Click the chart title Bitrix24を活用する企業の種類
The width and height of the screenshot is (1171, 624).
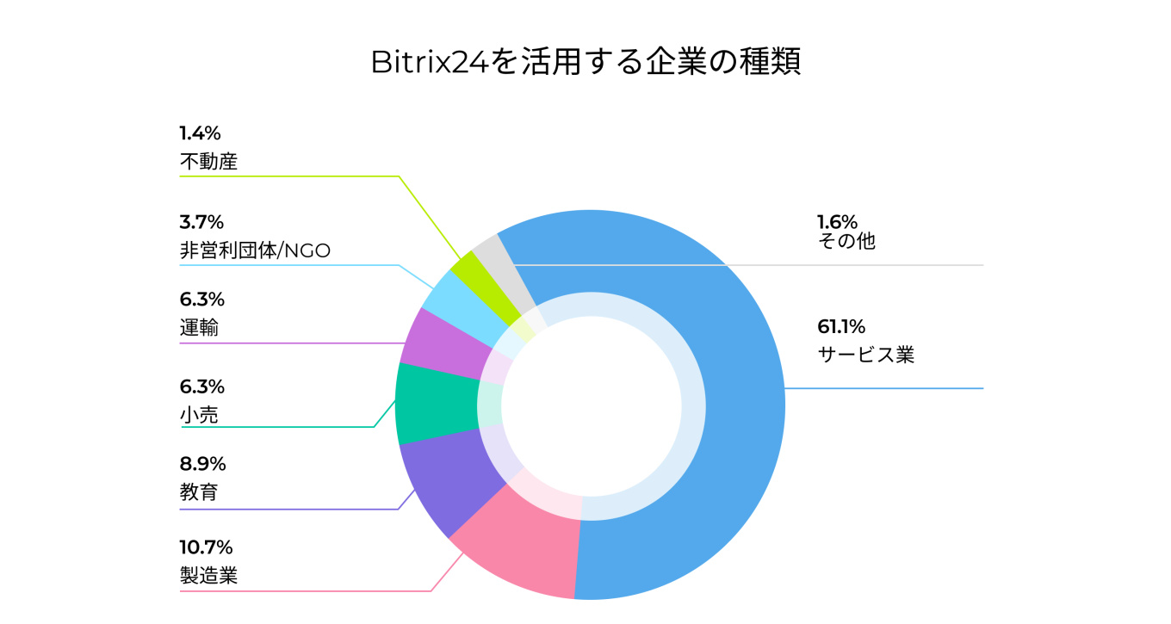coord(585,63)
